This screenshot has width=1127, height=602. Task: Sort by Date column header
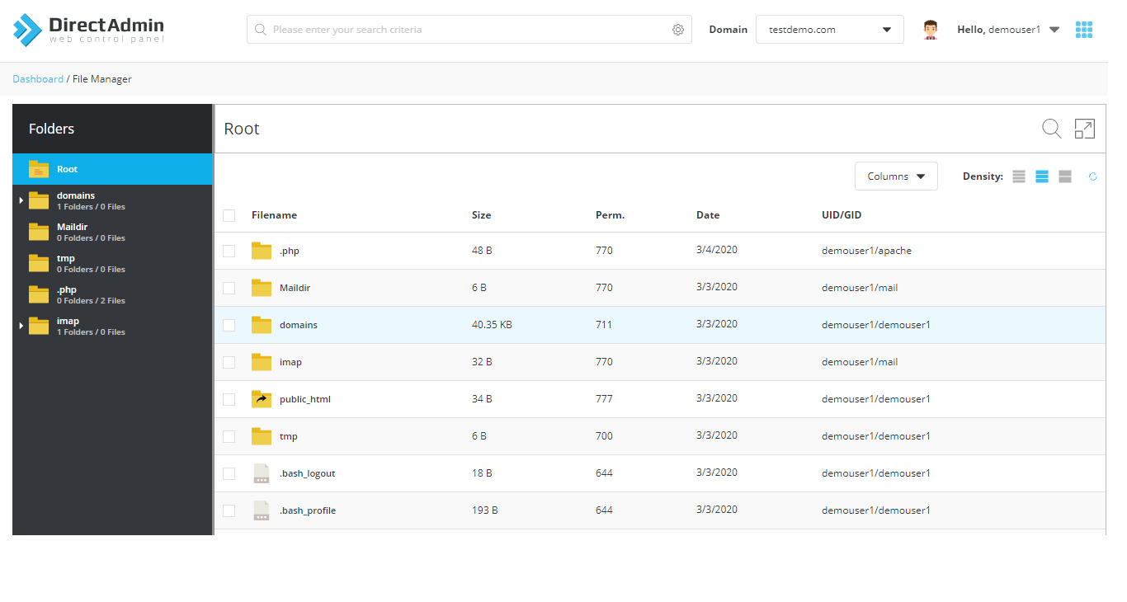pos(708,215)
